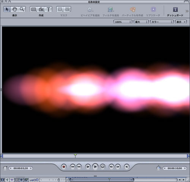Image resolution: width=190 pixels, height=182 pixels.
Task: Open the カラー channel dropdown
Action: pyautogui.click(x=162, y=22)
